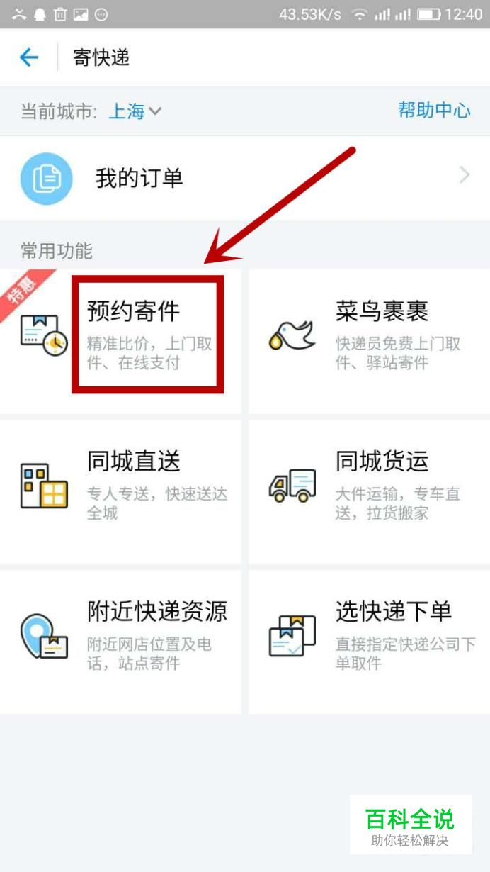Select 预约寄件 title text
Screen dimensions: 490x872
pyautogui.click(x=134, y=311)
